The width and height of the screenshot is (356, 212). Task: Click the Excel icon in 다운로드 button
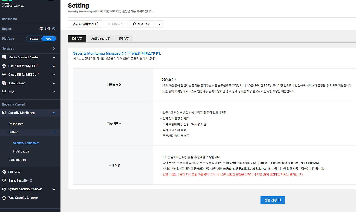click(x=109, y=24)
